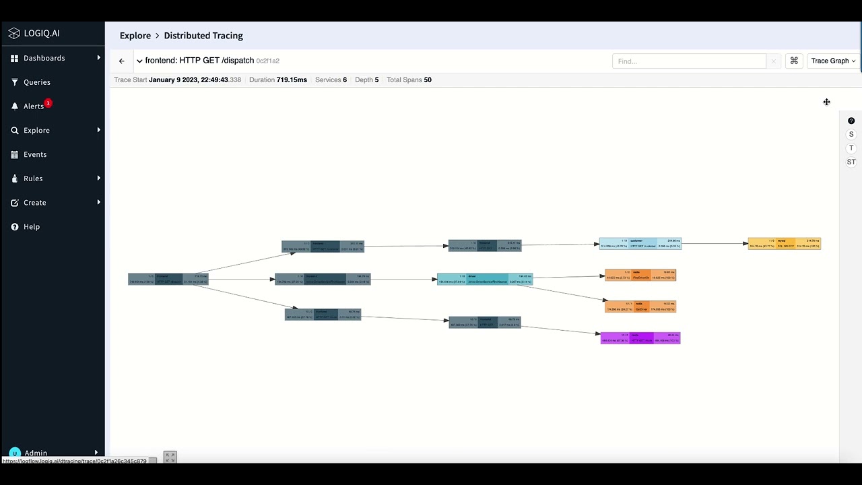
Task: Click the Queries funnel icon
Action: pos(14,82)
